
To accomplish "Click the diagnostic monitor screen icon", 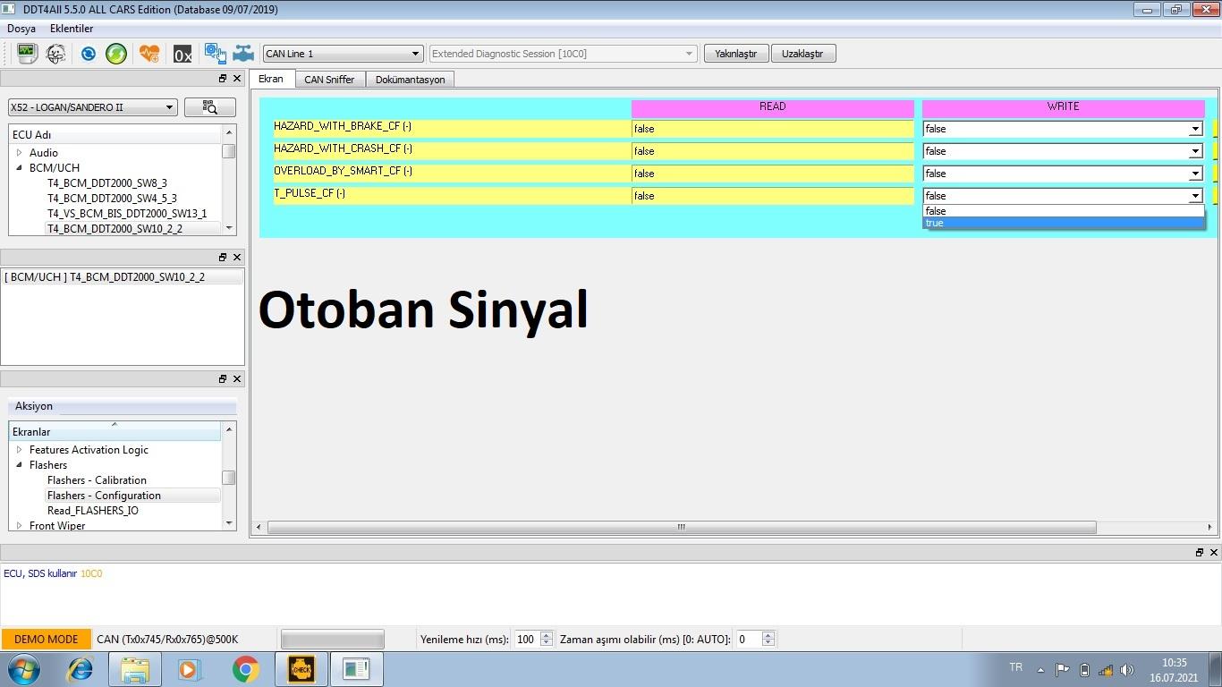I will [27, 54].
